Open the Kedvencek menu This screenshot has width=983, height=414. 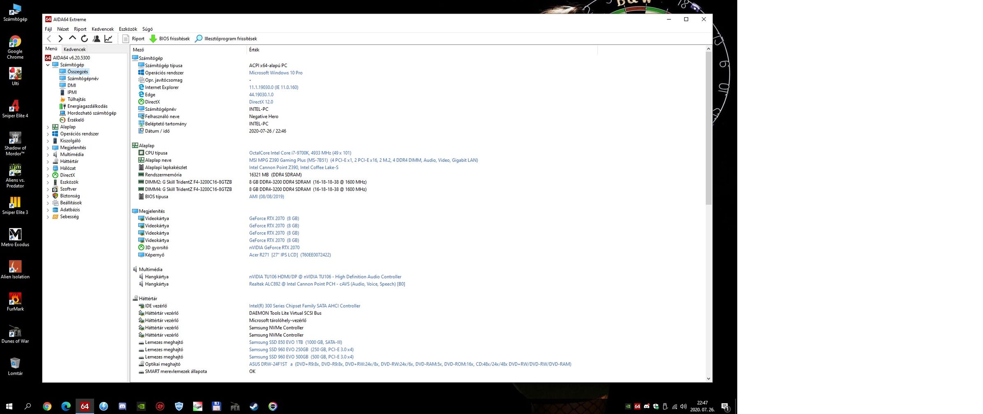[102, 29]
